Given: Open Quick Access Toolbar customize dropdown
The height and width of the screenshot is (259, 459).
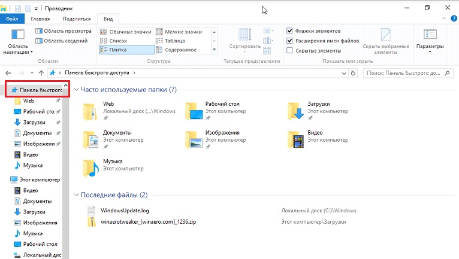Looking at the screenshot, I should [36, 8].
